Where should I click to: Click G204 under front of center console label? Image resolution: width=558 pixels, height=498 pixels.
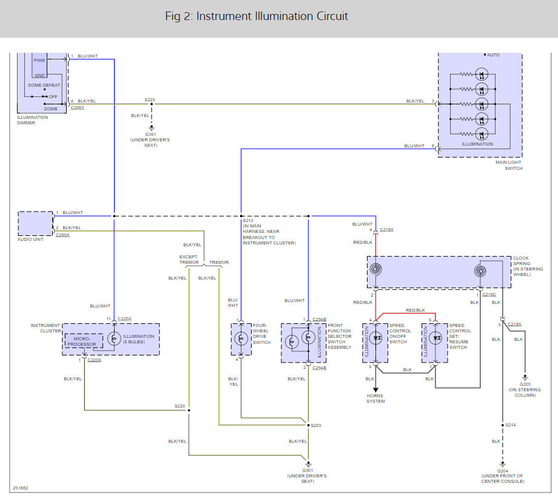[x=502, y=476]
